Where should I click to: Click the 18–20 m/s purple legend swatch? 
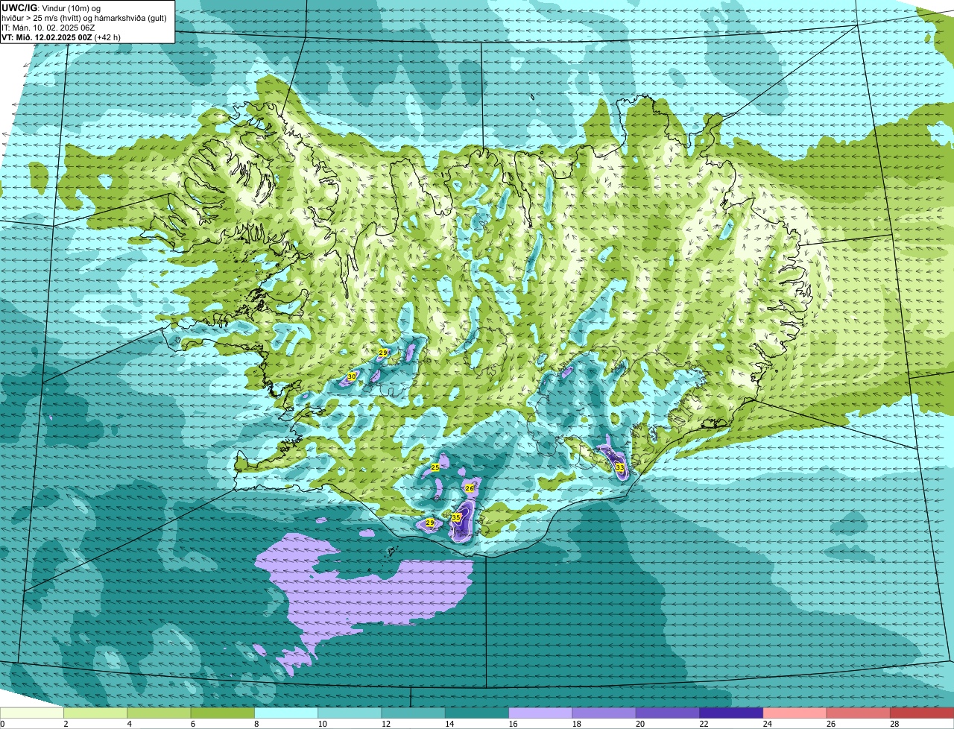pyautogui.click(x=604, y=713)
